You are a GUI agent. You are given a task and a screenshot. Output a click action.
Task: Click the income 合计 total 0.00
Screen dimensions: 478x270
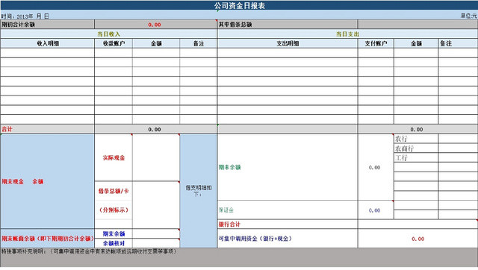coord(155,129)
